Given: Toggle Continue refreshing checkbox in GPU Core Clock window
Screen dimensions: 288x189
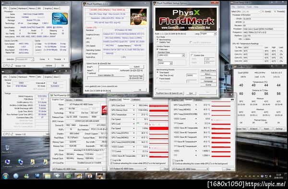Looking at the screenshot, I should pyautogui.click(x=111, y=163).
